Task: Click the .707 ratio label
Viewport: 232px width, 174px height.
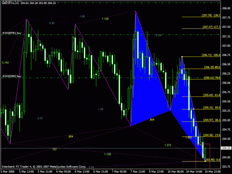Action: pyautogui.click(x=54, y=150)
